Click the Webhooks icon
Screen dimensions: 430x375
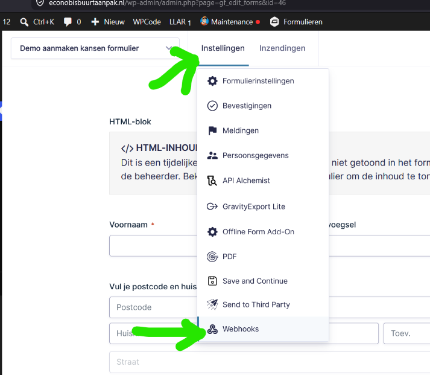click(x=212, y=329)
